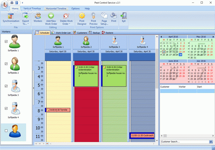215x150 pixels.
Task: Sort by Start column header
Action: tap(205, 87)
